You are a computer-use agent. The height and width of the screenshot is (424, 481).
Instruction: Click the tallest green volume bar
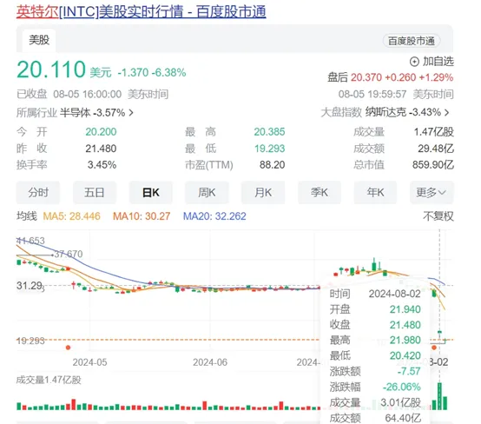coord(439,396)
